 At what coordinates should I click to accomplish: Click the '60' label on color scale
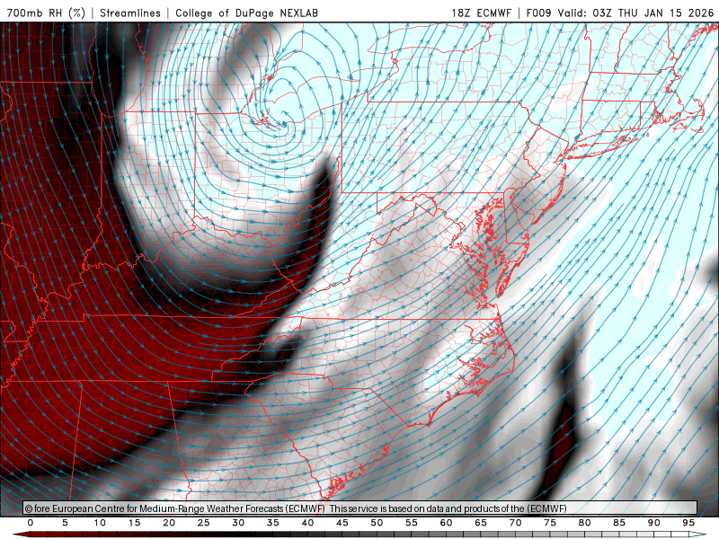point(446,523)
